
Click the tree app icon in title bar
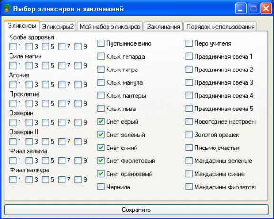click(7, 9)
